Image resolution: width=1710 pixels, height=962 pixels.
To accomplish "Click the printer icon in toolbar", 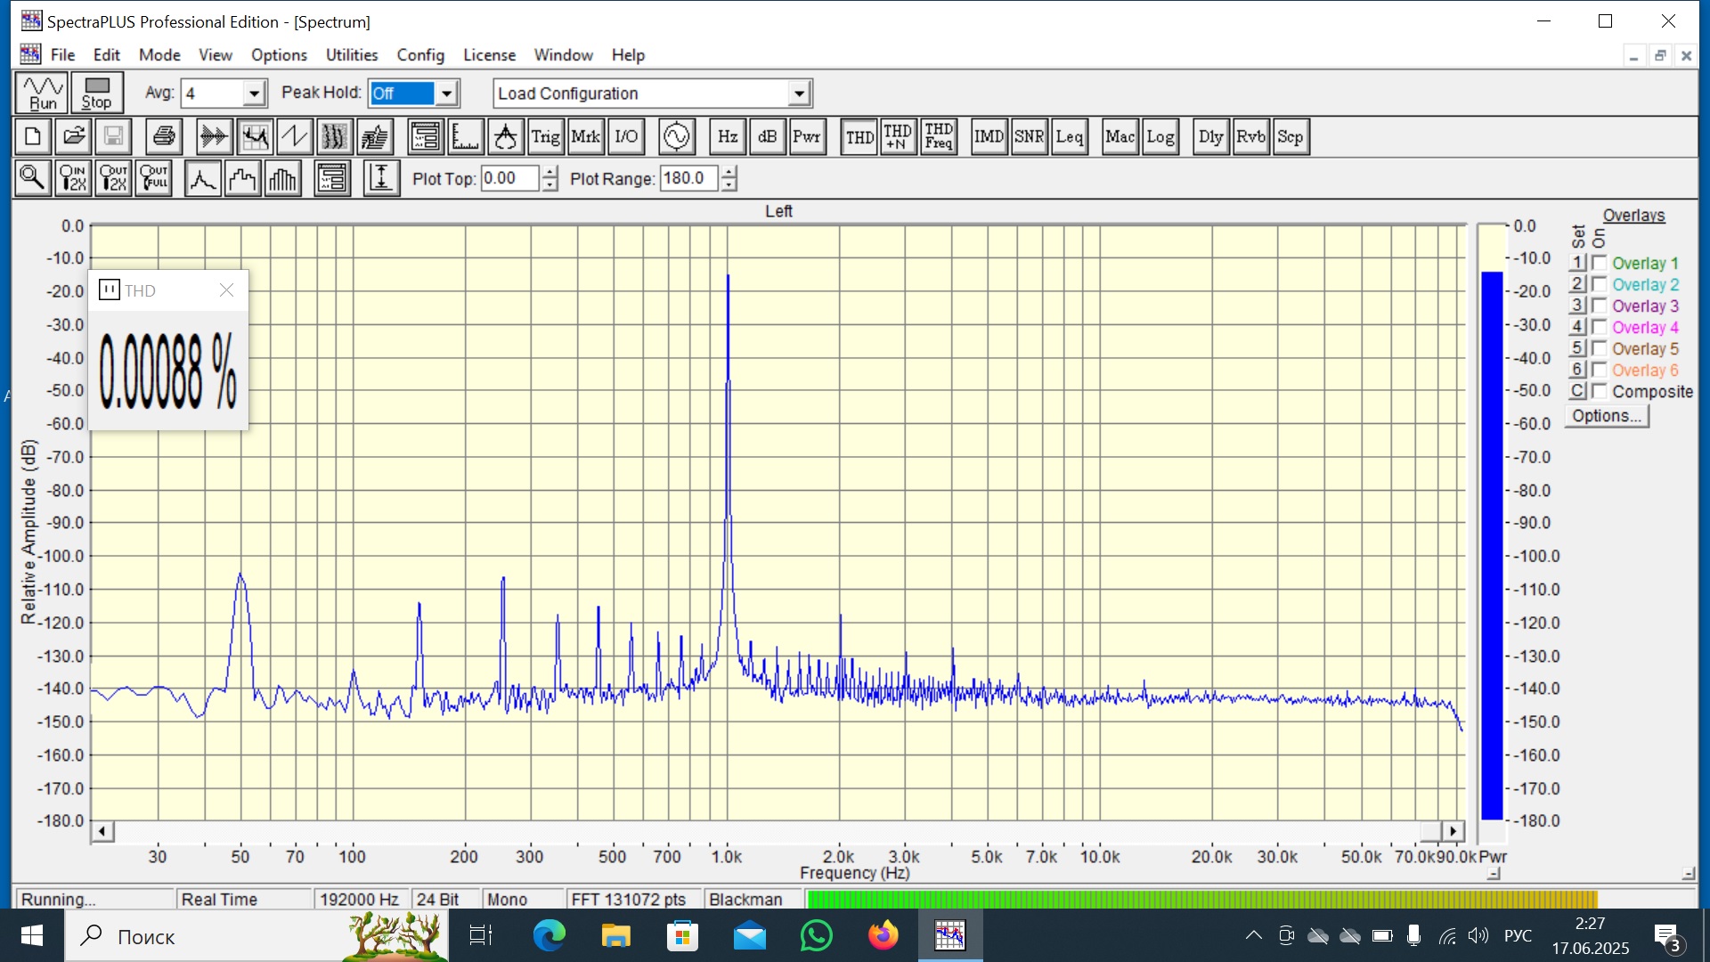I will click(x=164, y=137).
